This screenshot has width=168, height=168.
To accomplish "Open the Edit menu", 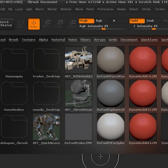I will [3, 9].
